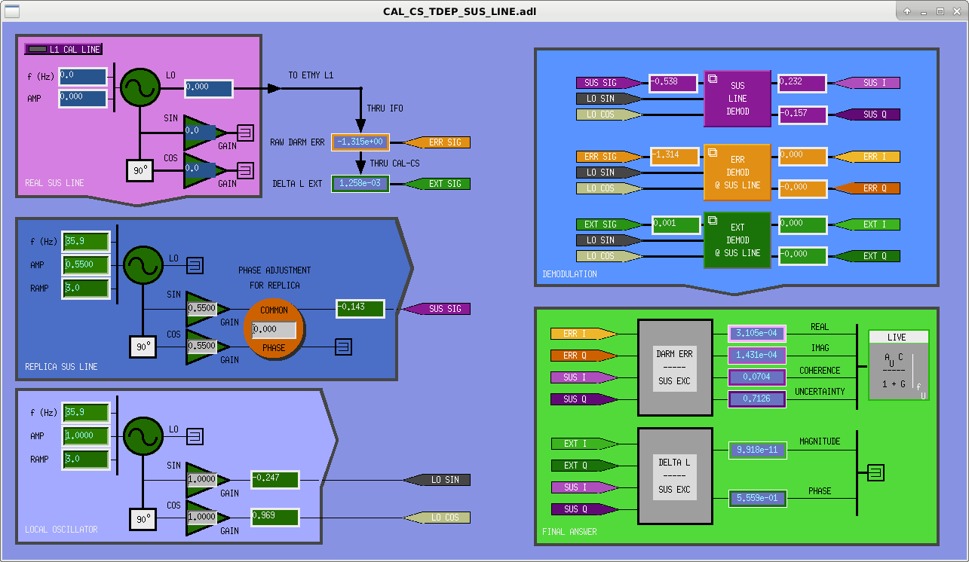Open related display beside REAL SUS LINE COS gain

pos(246,170)
